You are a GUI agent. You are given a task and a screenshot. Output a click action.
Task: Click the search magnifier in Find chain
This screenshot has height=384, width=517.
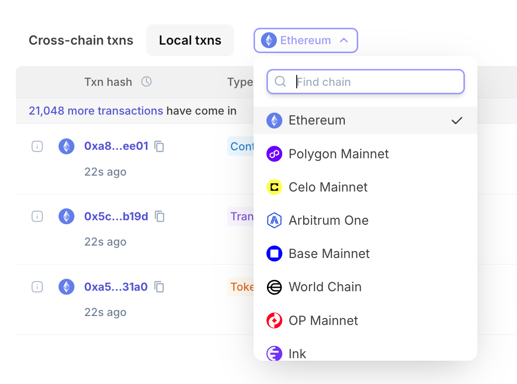(x=280, y=82)
